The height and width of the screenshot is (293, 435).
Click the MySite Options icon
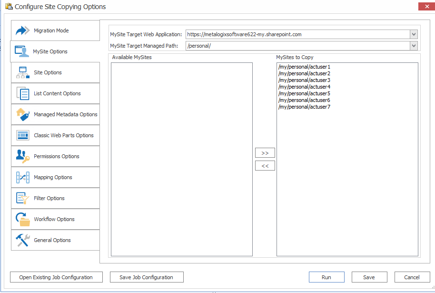coord(21,51)
